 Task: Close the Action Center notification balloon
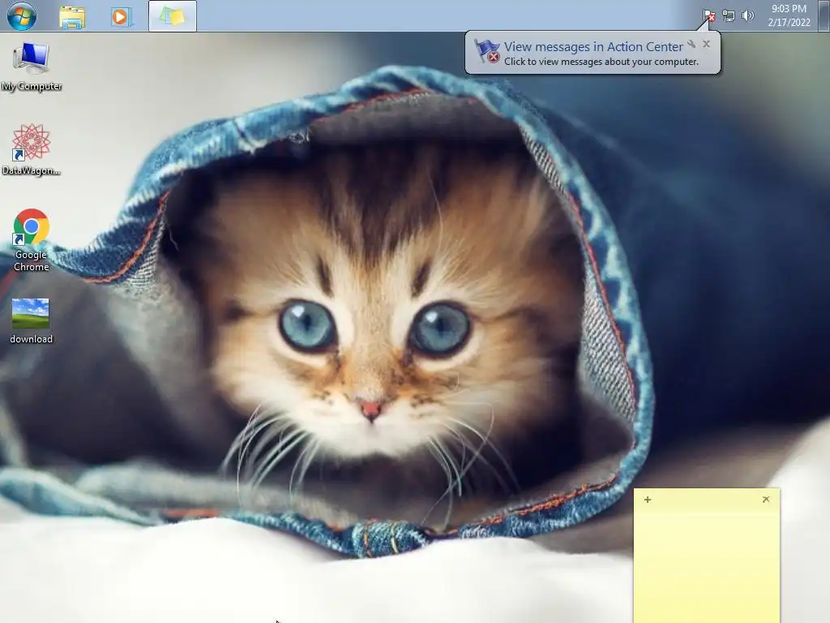click(x=706, y=44)
